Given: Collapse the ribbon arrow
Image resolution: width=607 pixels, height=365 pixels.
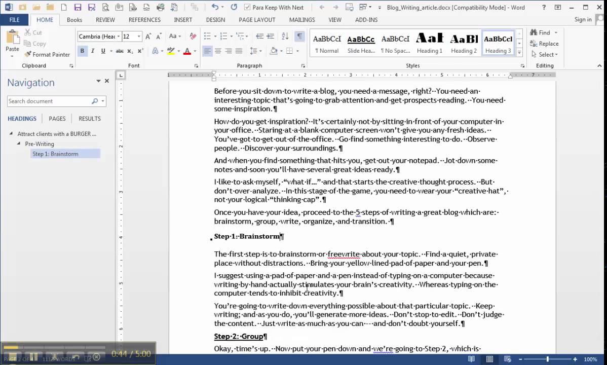Looking at the screenshot, I should 599,66.
